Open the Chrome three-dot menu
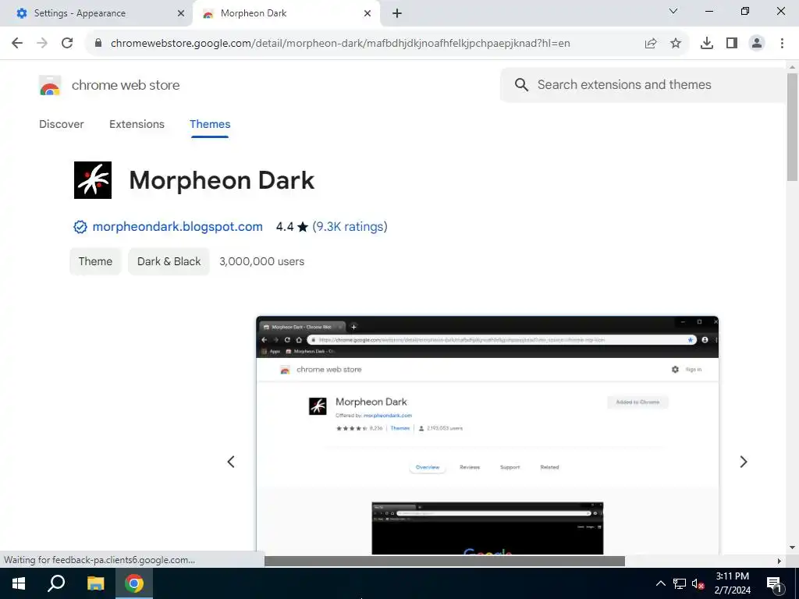This screenshot has height=599, width=799. tap(782, 44)
